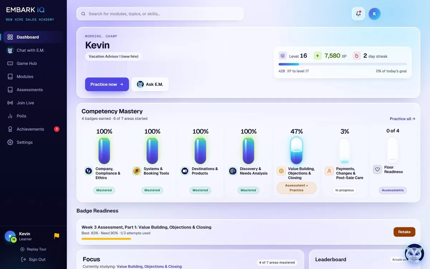This screenshot has height=269, width=430.
Task: Click the Achievements red notification badge
Action: coord(57,129)
